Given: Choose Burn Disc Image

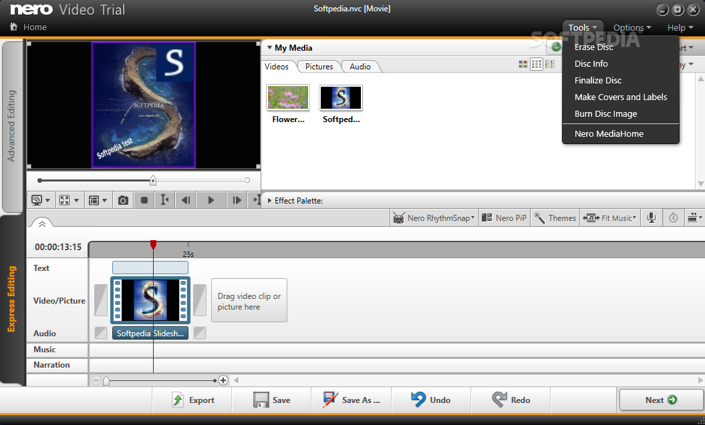Looking at the screenshot, I should tap(621, 113).
